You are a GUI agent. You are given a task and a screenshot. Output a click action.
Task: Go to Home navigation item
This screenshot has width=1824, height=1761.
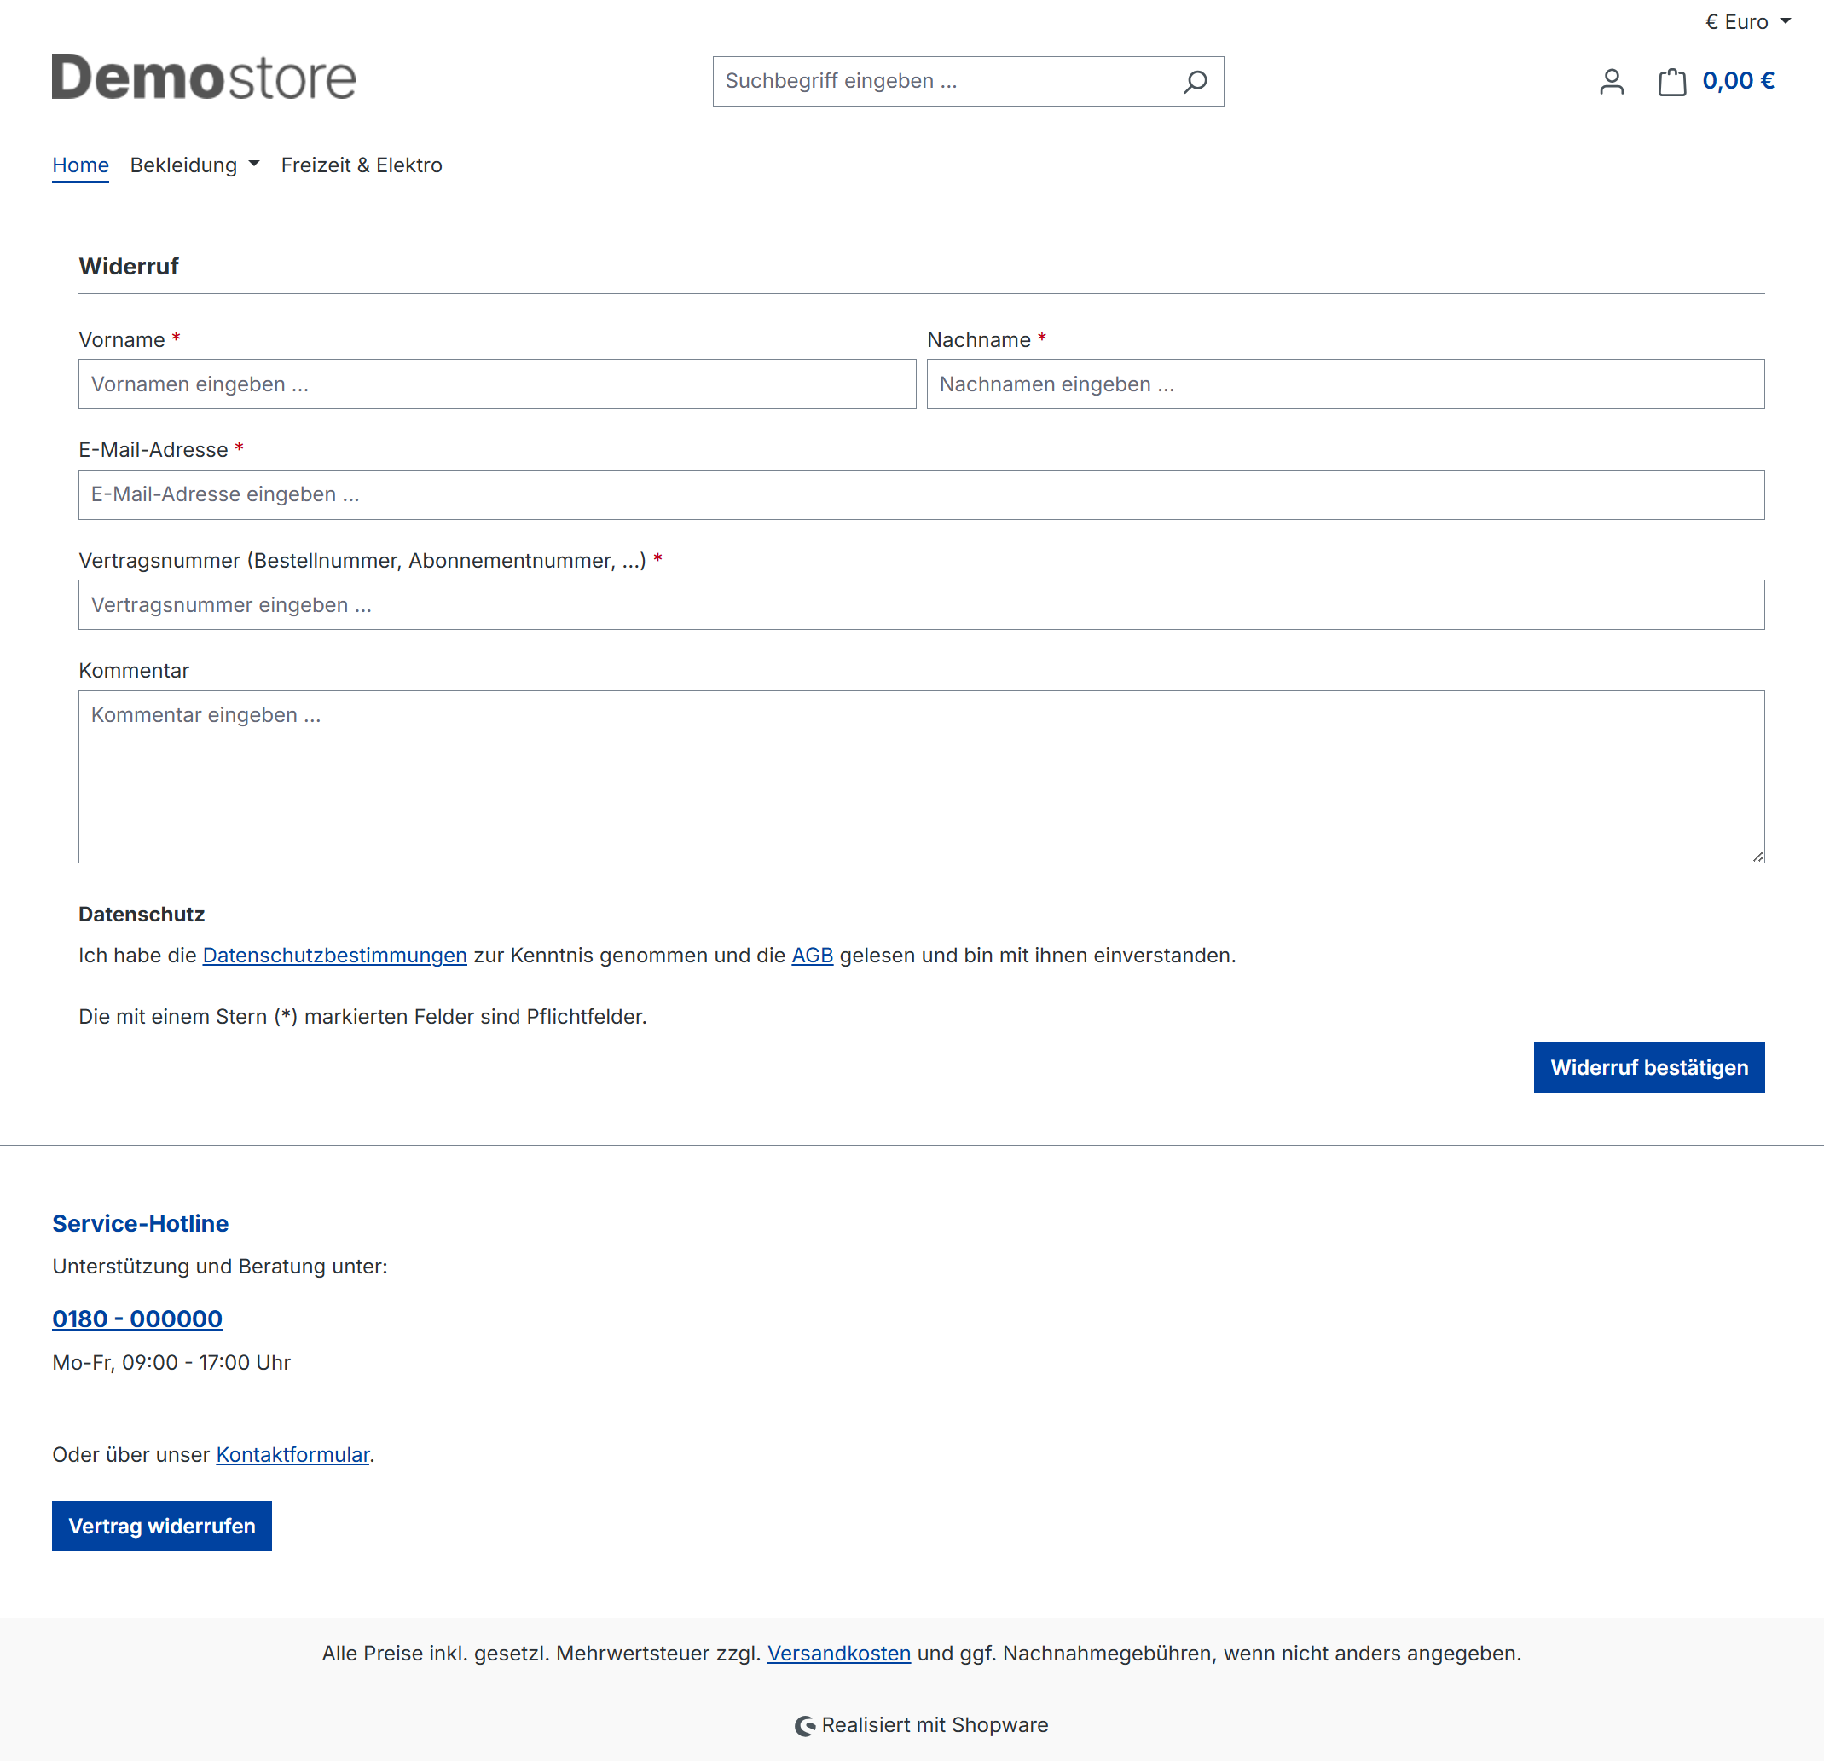click(80, 165)
